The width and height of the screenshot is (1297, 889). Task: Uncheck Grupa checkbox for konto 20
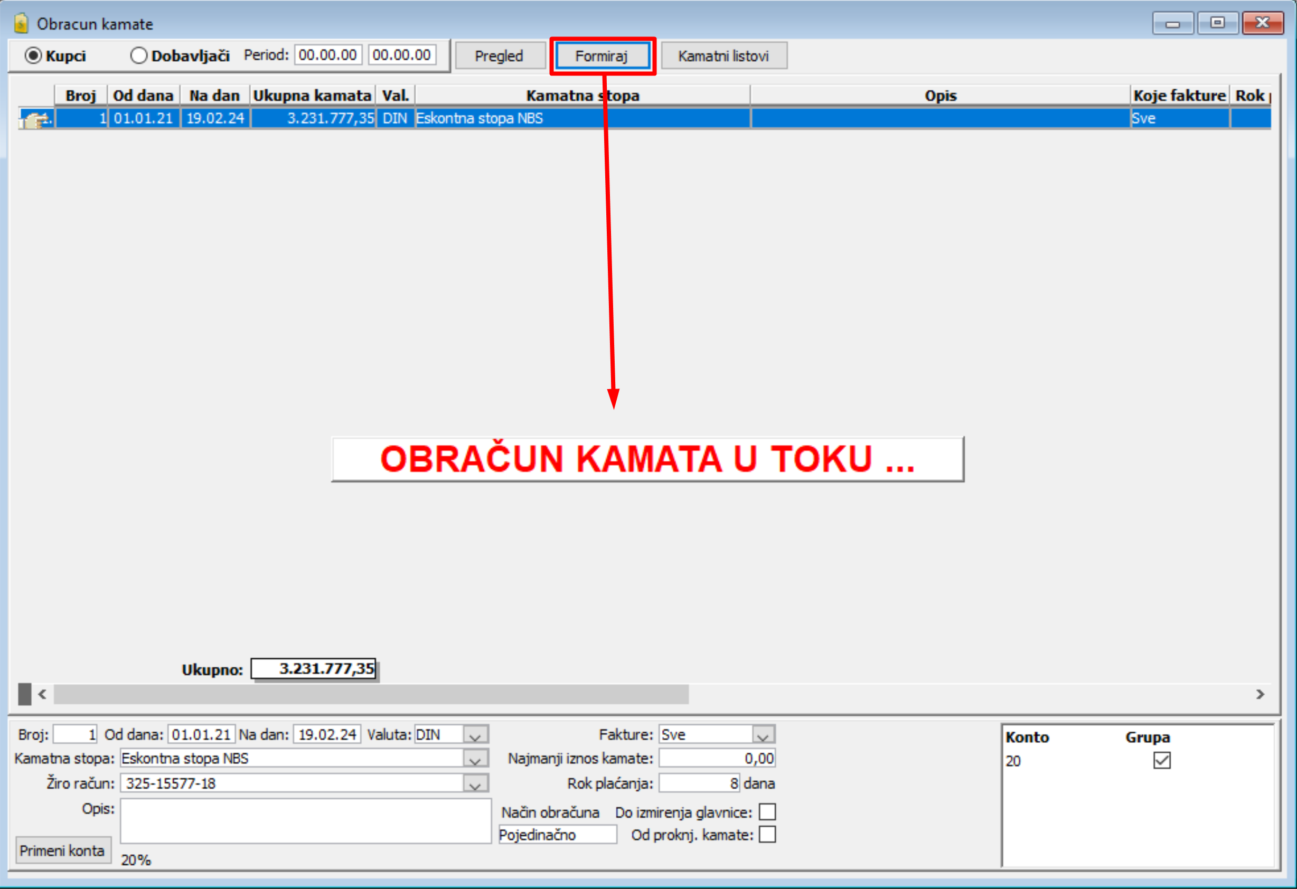coord(1162,761)
